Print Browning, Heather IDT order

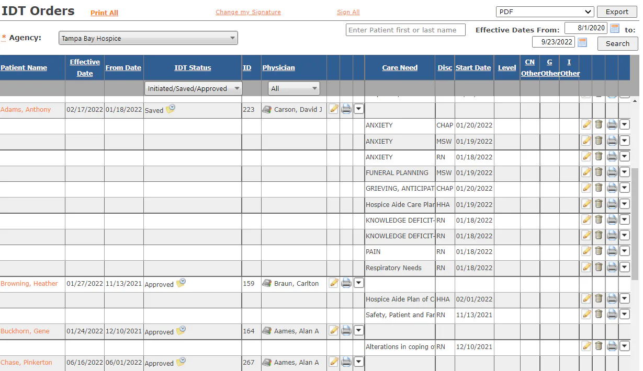click(x=346, y=283)
